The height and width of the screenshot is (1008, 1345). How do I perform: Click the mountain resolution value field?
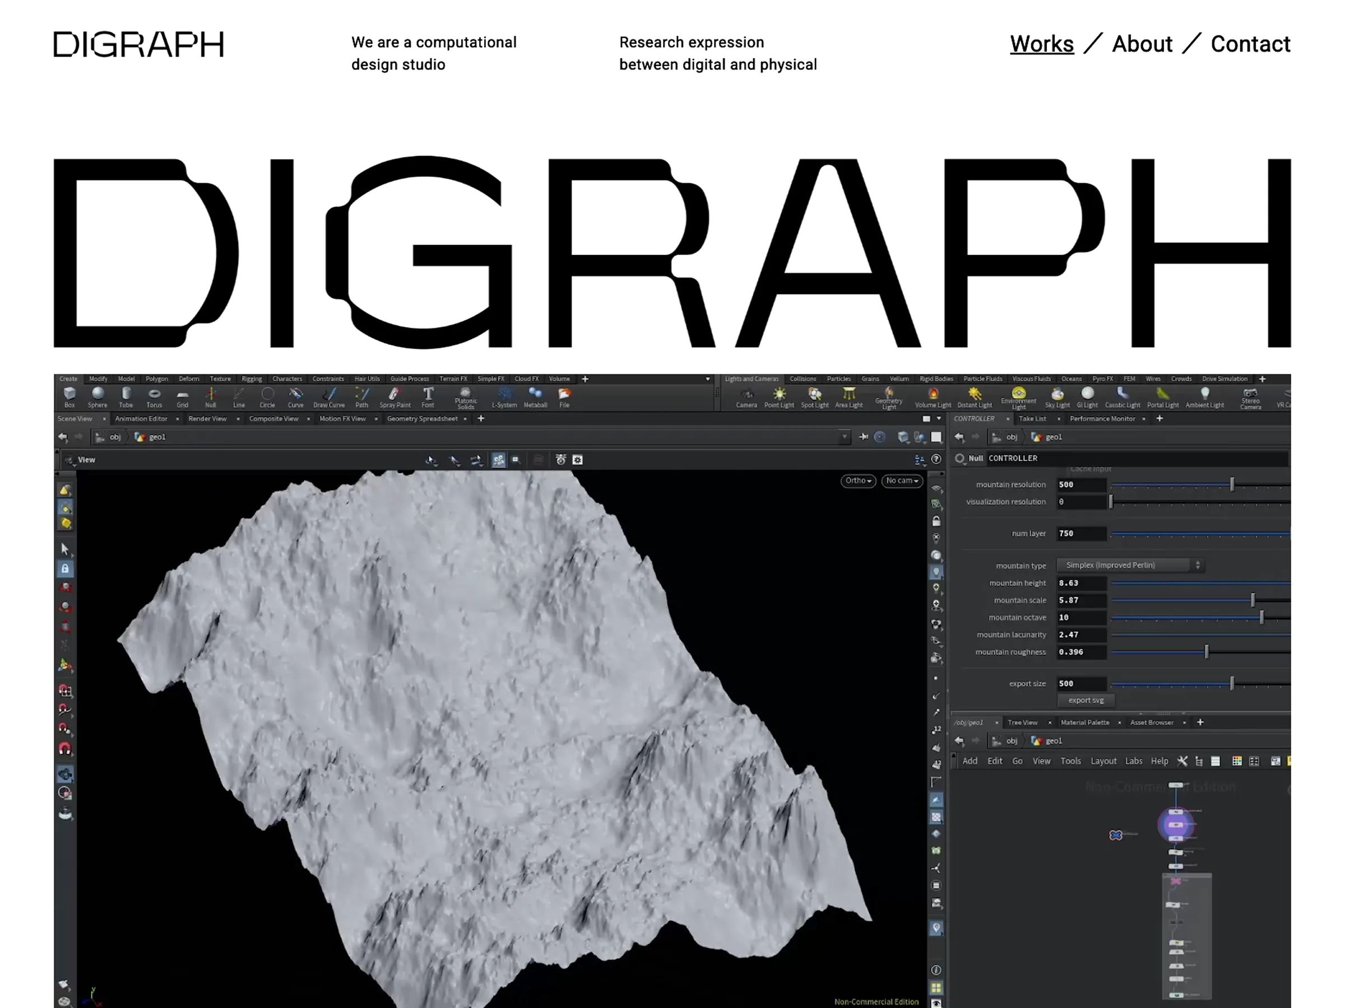point(1082,484)
